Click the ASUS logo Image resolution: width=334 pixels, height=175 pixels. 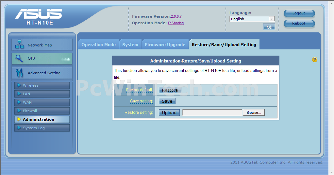point(39,14)
